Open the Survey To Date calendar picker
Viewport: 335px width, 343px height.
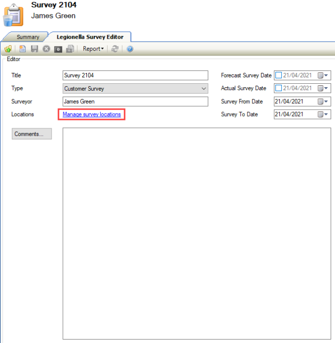pos(323,114)
